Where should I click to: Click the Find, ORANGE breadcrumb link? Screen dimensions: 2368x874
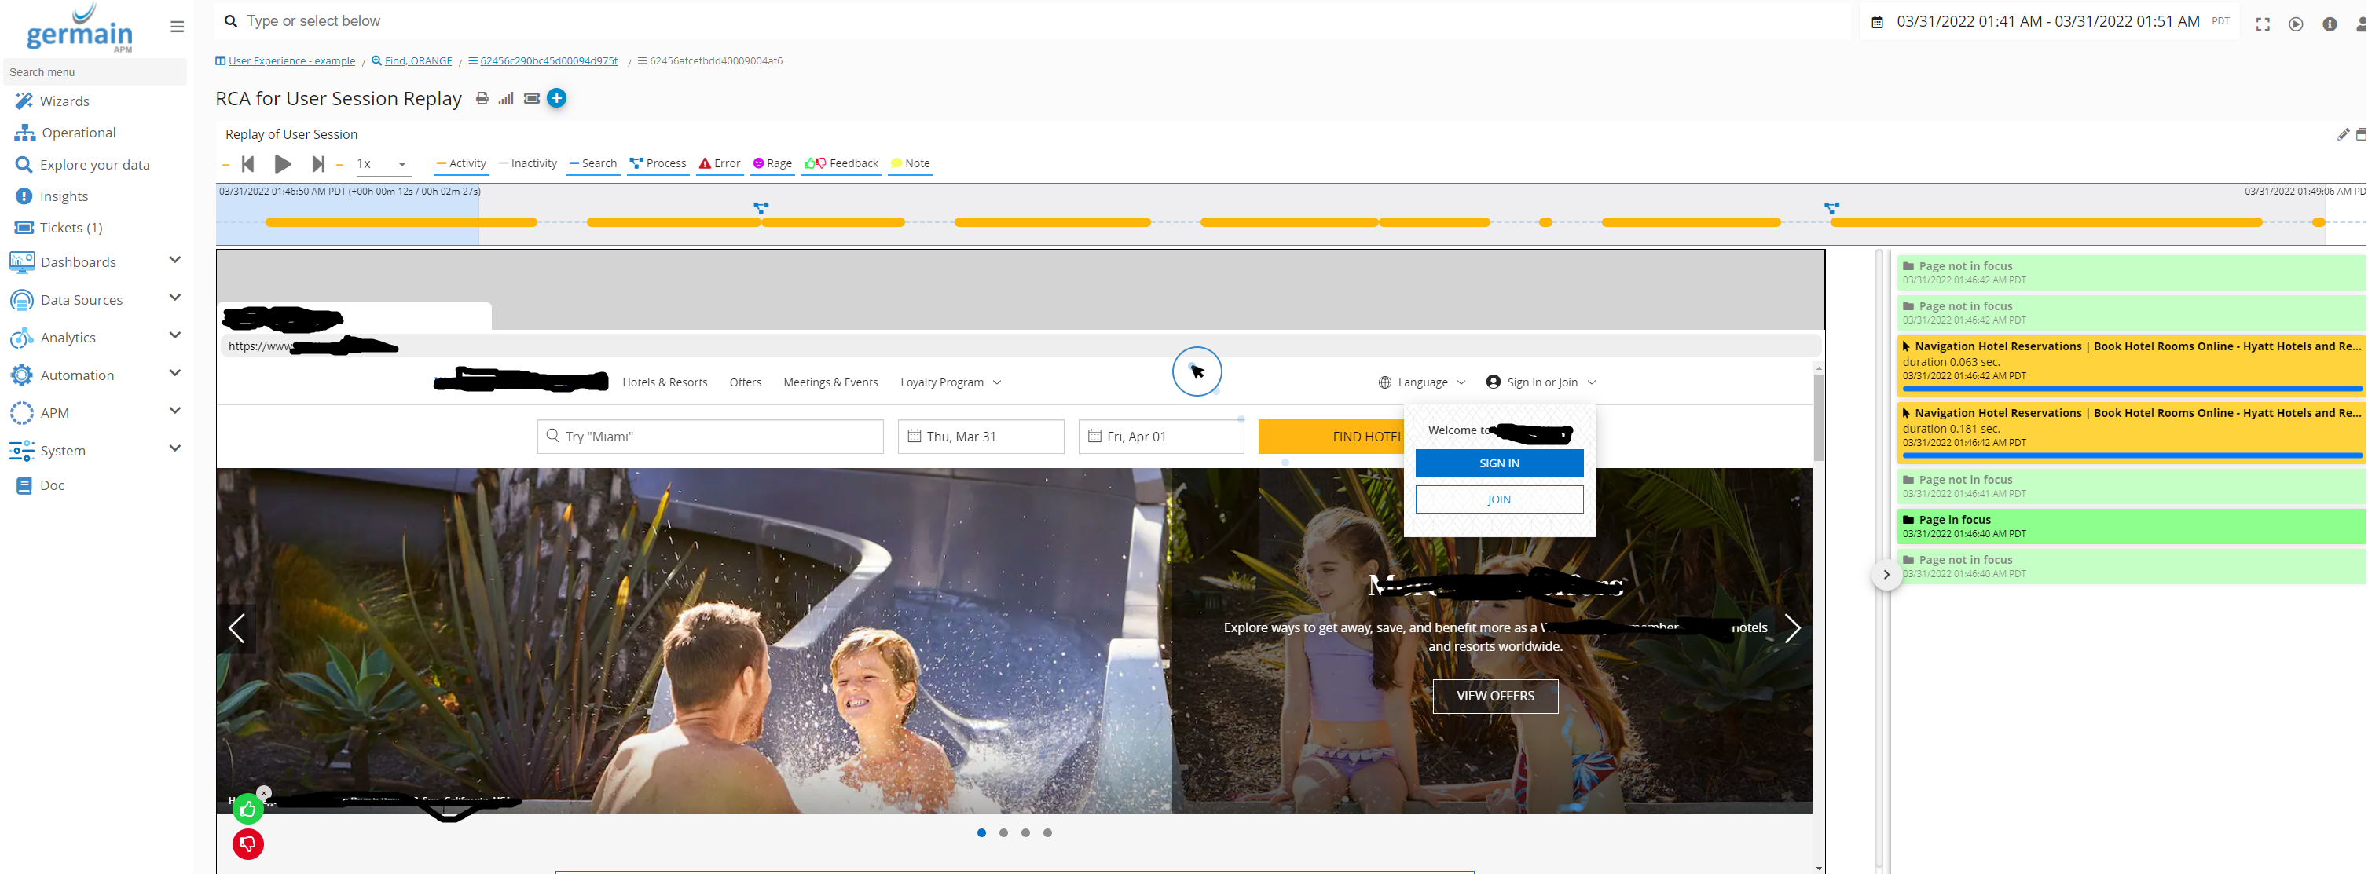(x=417, y=60)
